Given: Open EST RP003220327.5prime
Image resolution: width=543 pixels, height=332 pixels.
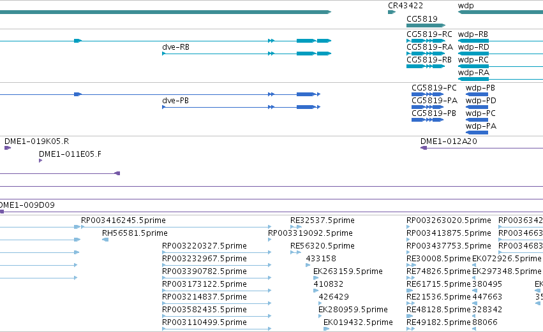Looking at the screenshot, I should tap(204, 246).
